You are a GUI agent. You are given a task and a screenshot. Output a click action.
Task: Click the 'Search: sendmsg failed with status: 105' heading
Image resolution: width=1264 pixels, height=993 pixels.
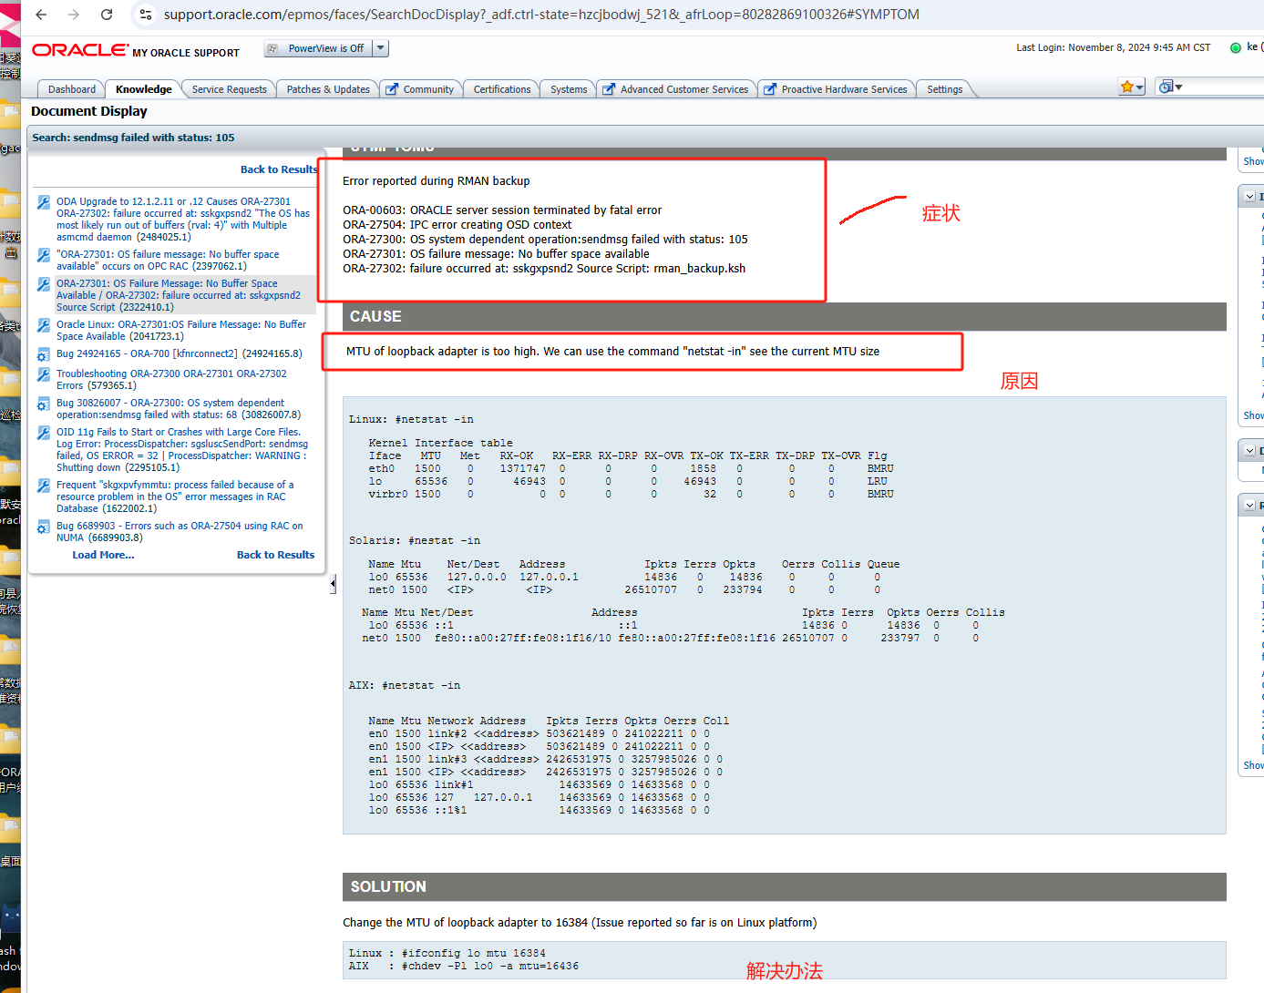[133, 138]
